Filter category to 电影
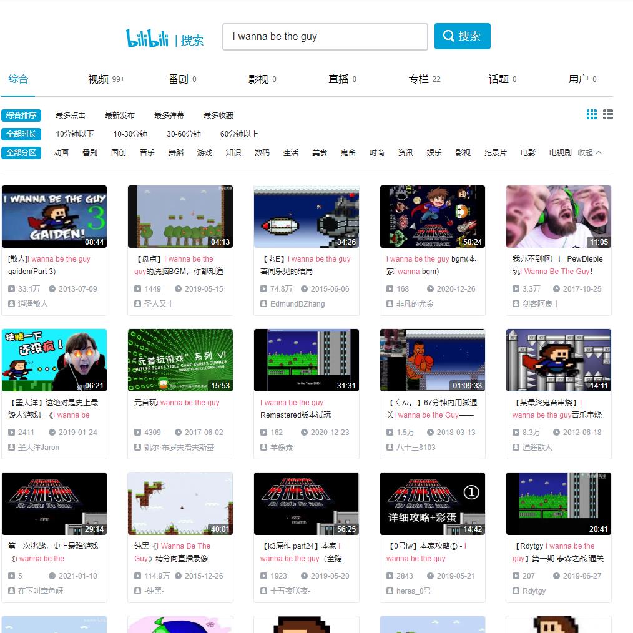Viewport: 633px width, 633px height. (528, 153)
